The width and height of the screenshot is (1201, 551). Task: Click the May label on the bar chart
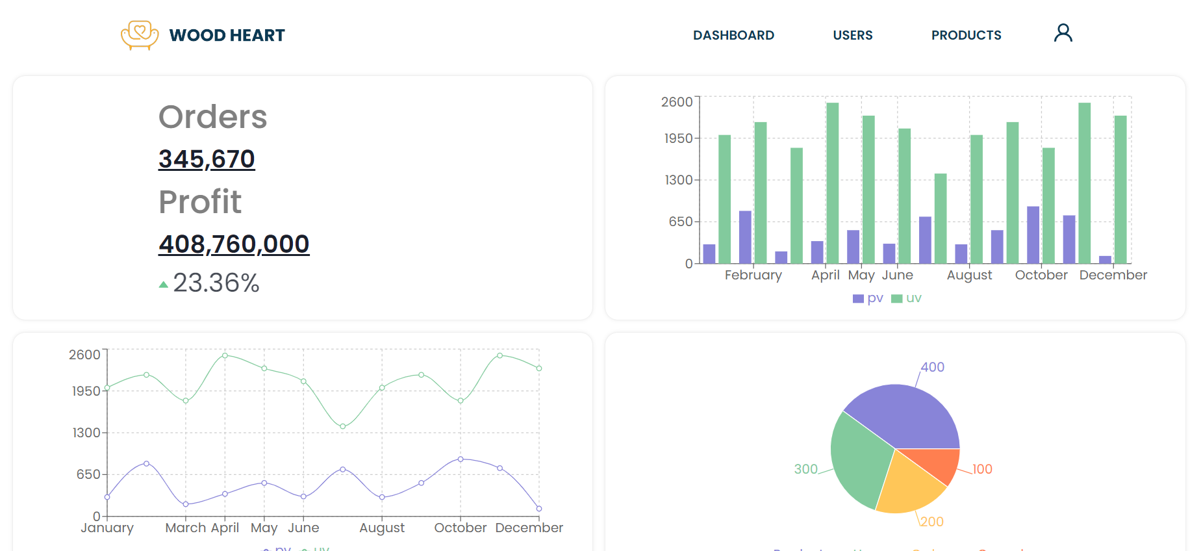(x=861, y=275)
